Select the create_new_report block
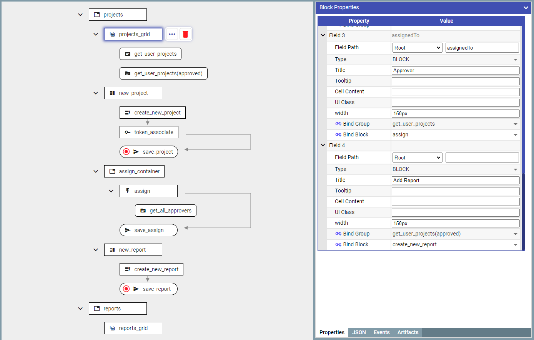Image resolution: width=534 pixels, height=340 pixels. coord(151,269)
